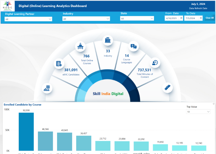This screenshot has width=216, height=154.
Task: Click the Industry factory building icon
Action: (108, 40)
